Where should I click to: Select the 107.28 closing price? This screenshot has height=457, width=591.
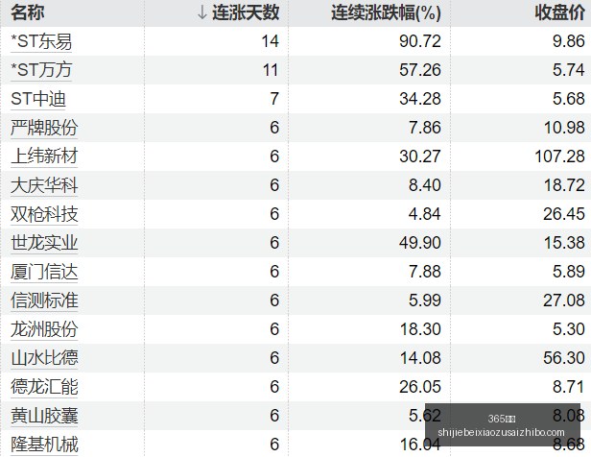tap(559, 156)
